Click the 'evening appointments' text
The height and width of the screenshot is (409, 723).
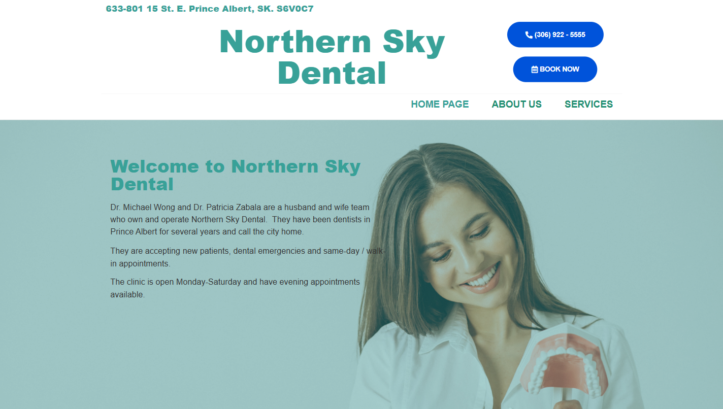click(x=319, y=282)
